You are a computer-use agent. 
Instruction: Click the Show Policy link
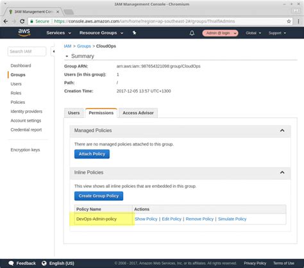coord(146,219)
